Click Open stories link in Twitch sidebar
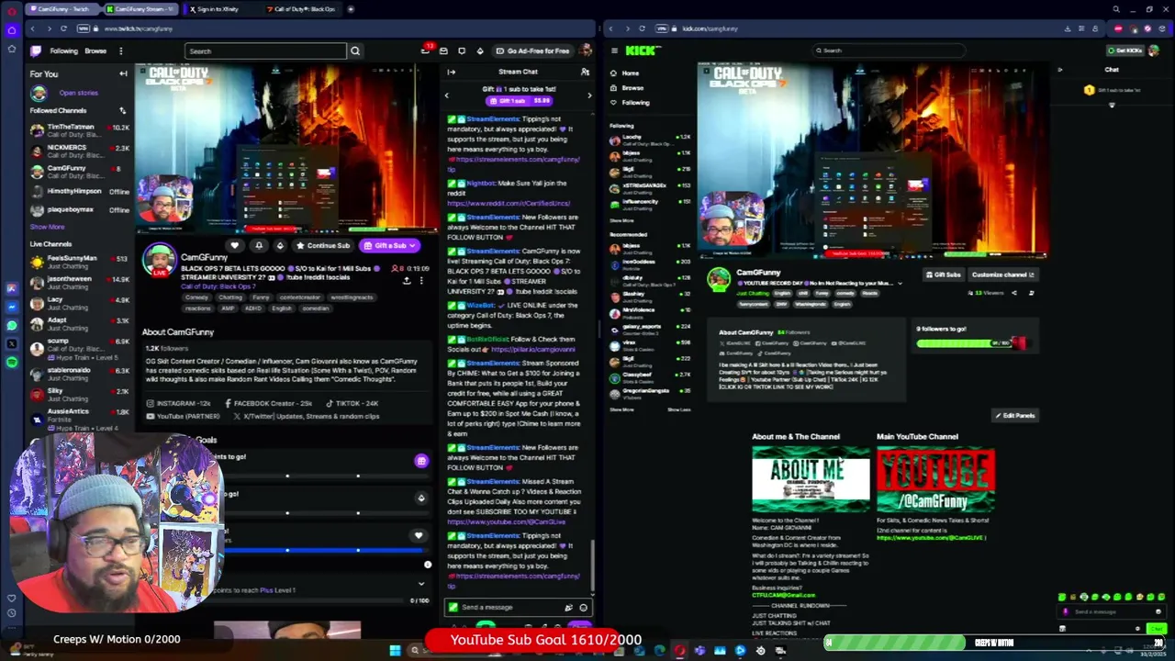This screenshot has height=661, width=1175. 78,93
